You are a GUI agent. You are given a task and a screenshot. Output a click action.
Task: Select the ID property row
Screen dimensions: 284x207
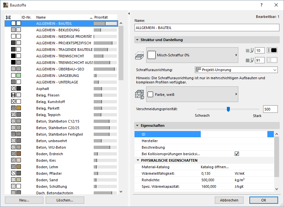tap(204, 134)
